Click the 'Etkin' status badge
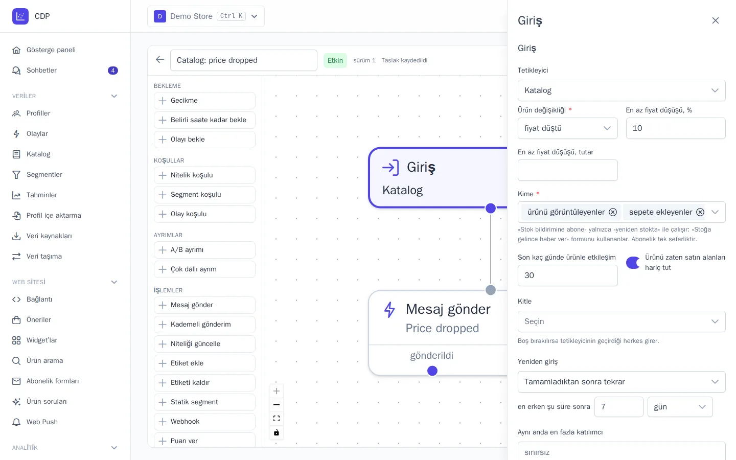Screen dimensions: 736x460 335,60
